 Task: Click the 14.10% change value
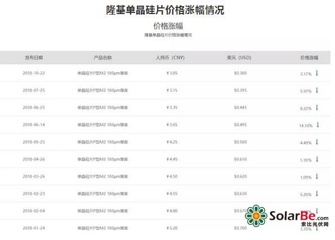(306, 126)
